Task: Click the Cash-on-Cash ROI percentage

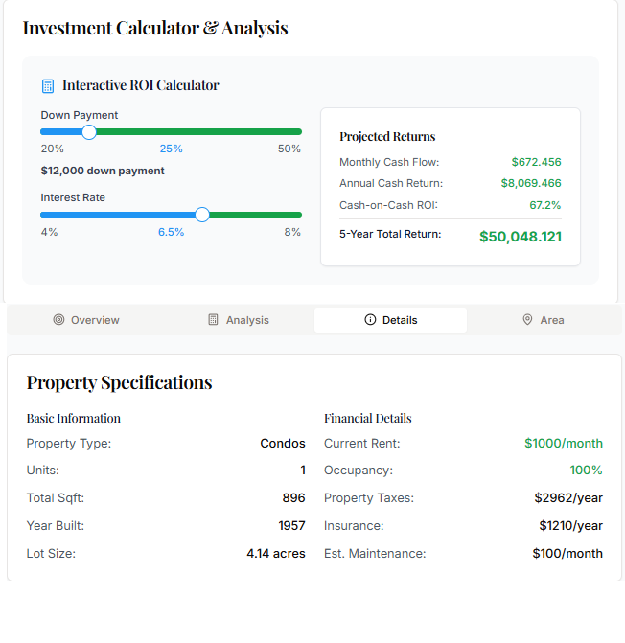Action: click(544, 205)
